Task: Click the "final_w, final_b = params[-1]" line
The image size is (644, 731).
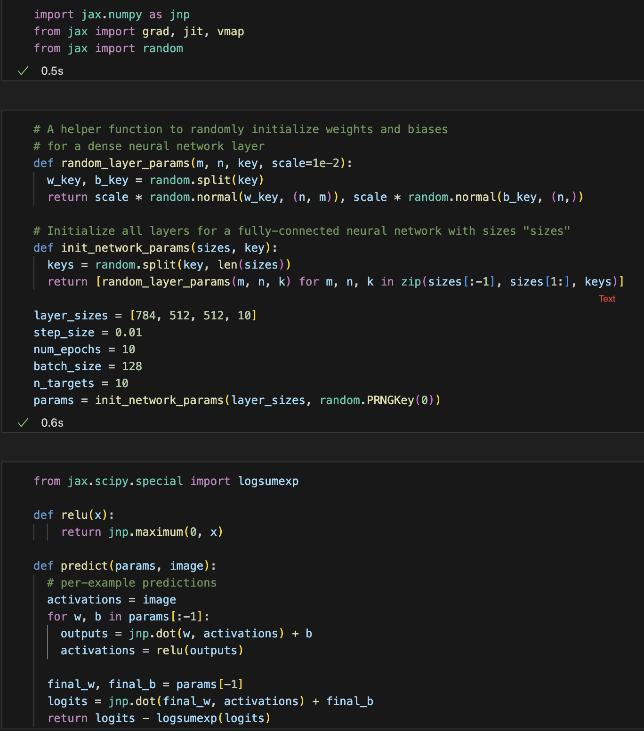Action: pos(145,684)
